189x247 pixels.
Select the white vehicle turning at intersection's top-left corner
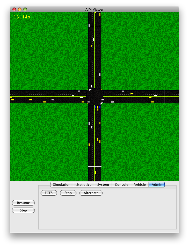click(90, 90)
